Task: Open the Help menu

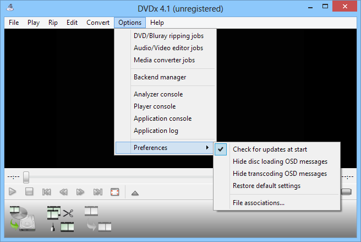Action: coord(157,23)
